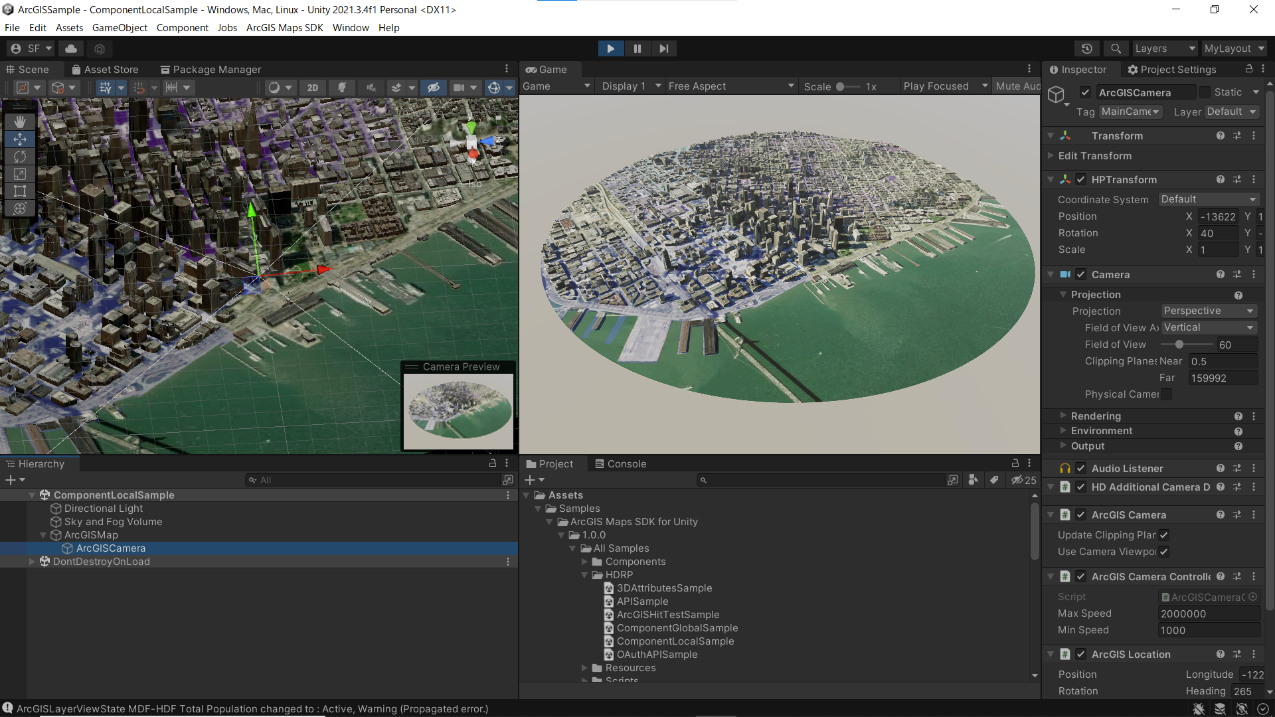Open the editor search window

[1115, 48]
